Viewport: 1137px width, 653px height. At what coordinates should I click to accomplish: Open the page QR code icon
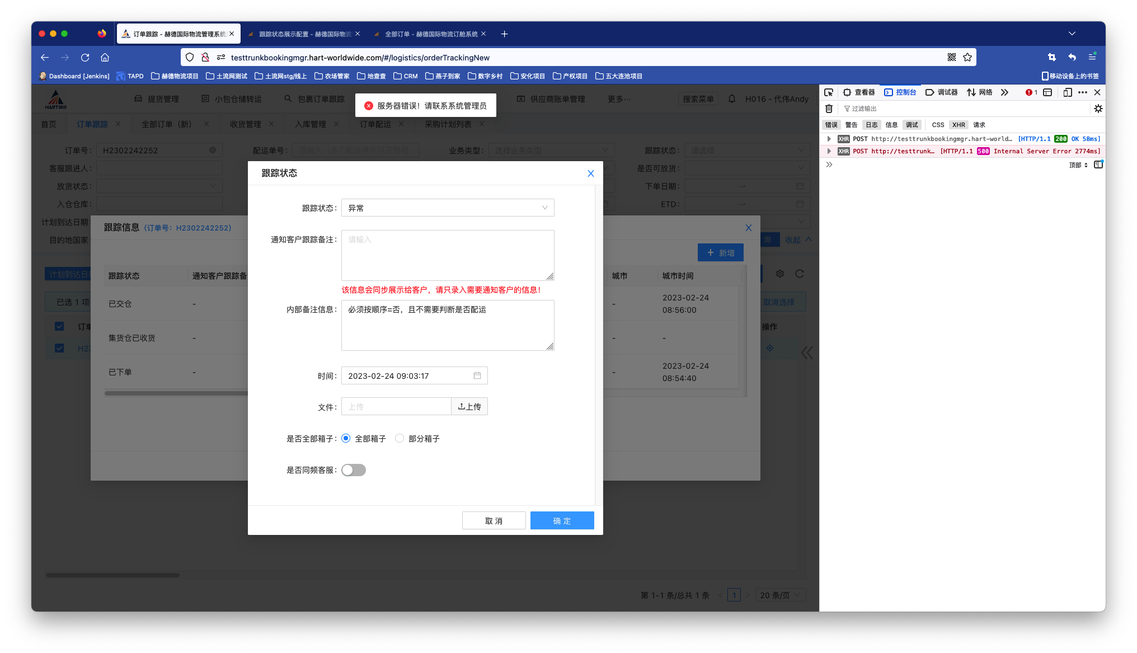[951, 57]
